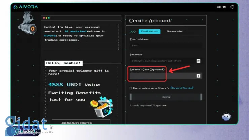Click into the Referral Code input field

pos(162,76)
